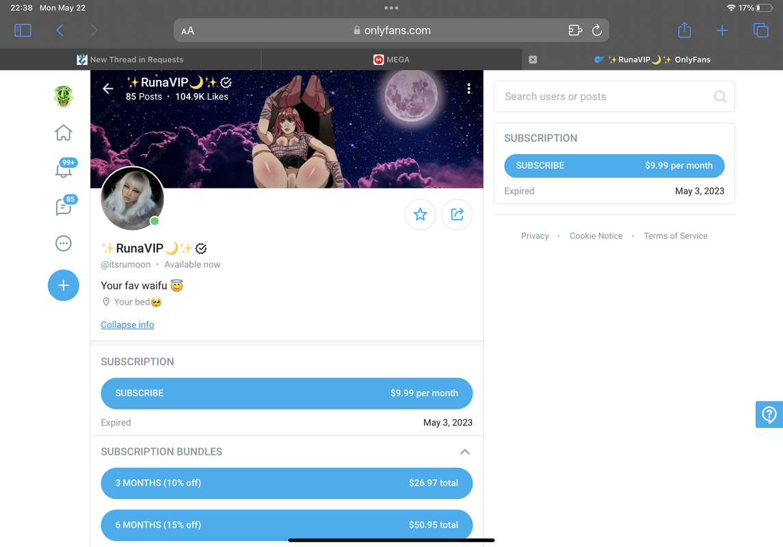The image size is (783, 547).
Task: Open the AA reader text options
Action: tap(188, 31)
